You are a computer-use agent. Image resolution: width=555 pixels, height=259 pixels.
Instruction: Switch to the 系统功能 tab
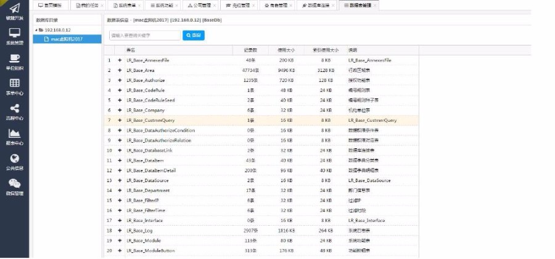coord(162,6)
